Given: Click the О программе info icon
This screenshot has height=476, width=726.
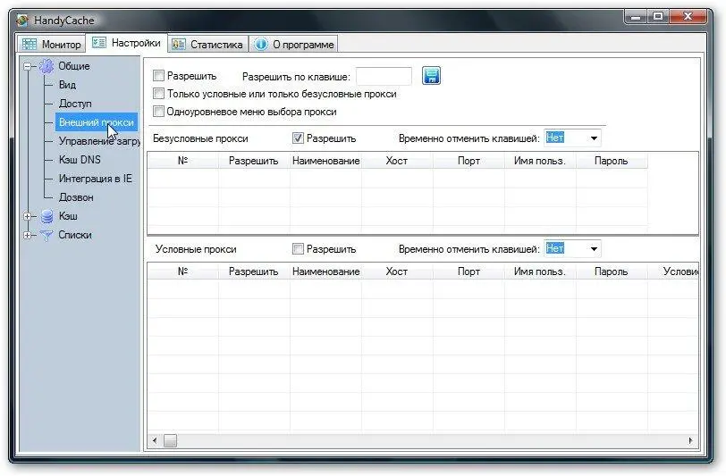Looking at the screenshot, I should 260,44.
